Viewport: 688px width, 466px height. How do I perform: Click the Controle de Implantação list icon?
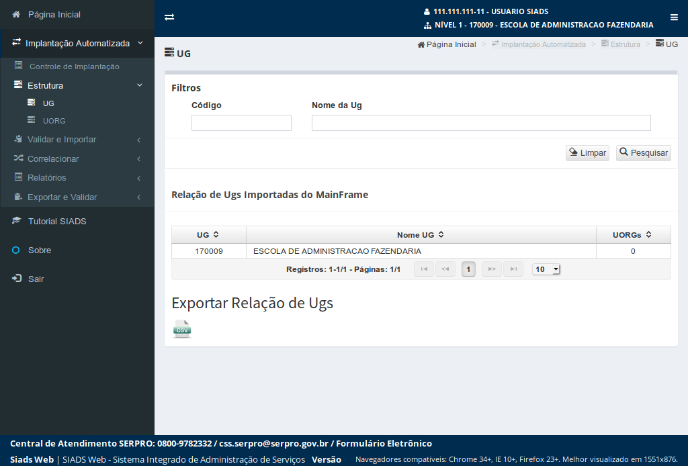[x=18, y=66]
